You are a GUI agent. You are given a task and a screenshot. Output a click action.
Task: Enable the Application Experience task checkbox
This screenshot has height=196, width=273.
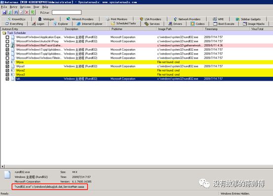[7, 37]
